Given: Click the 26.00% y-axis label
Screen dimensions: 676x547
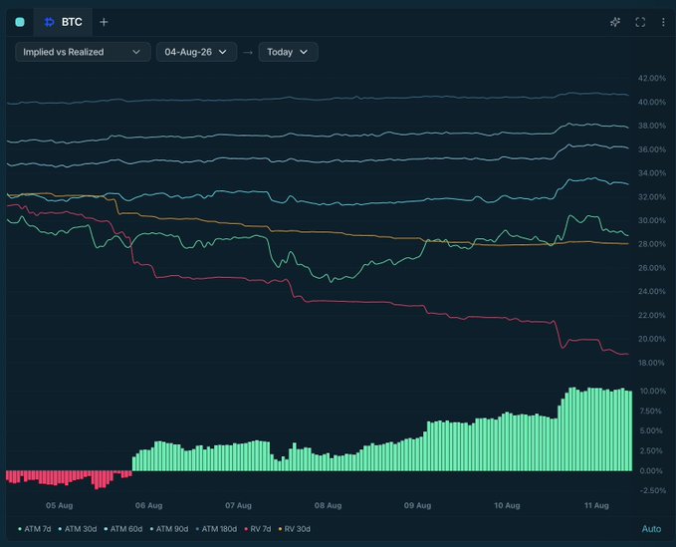Looking at the screenshot, I should (652, 268).
